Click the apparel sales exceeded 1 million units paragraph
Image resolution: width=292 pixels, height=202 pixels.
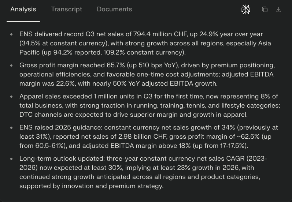148,96
